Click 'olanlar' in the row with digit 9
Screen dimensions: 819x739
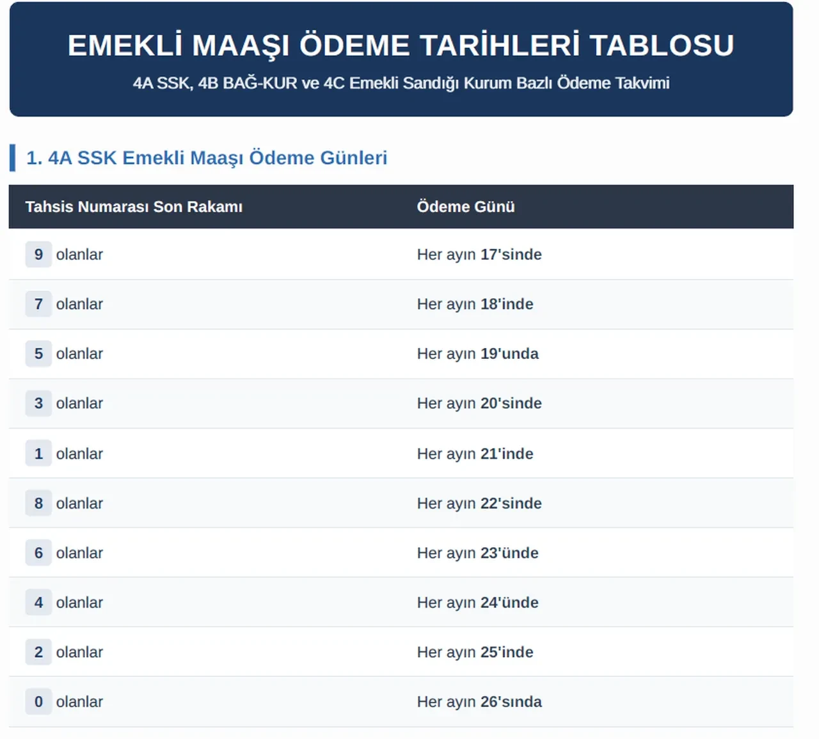point(79,255)
